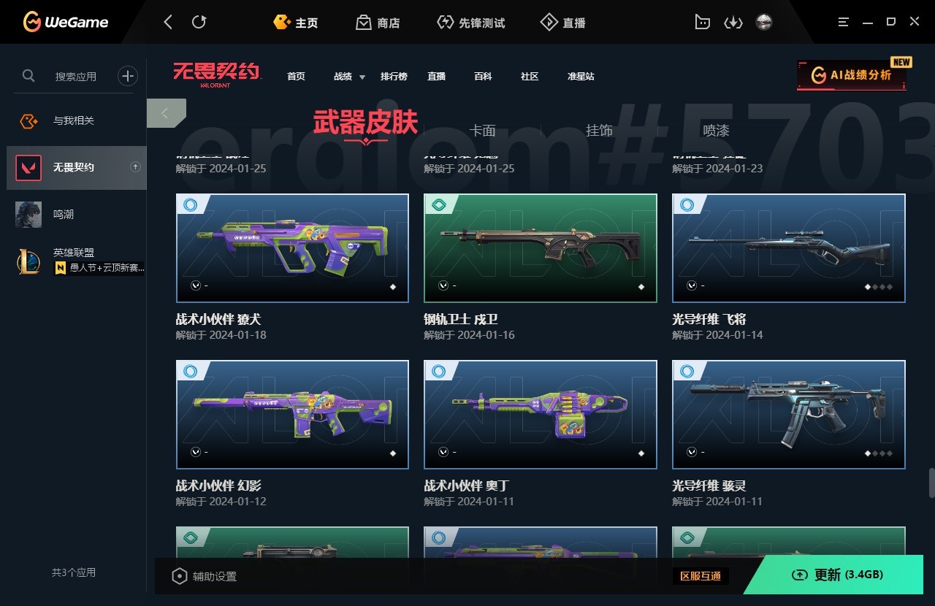This screenshot has width=935, height=606.
Task: Collapse the panel with left chevron tab
Action: pyautogui.click(x=166, y=113)
